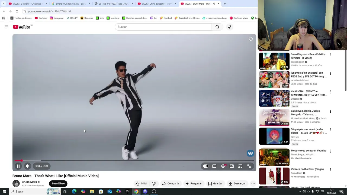Viewport: 347px width, 195px height.
Task: Open more actions menu under video
Action: pos(253,183)
